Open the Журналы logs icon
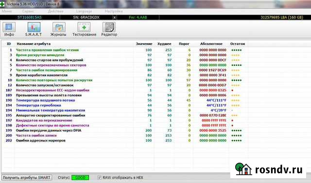This screenshot has width=311, height=183. pyautogui.click(x=58, y=29)
